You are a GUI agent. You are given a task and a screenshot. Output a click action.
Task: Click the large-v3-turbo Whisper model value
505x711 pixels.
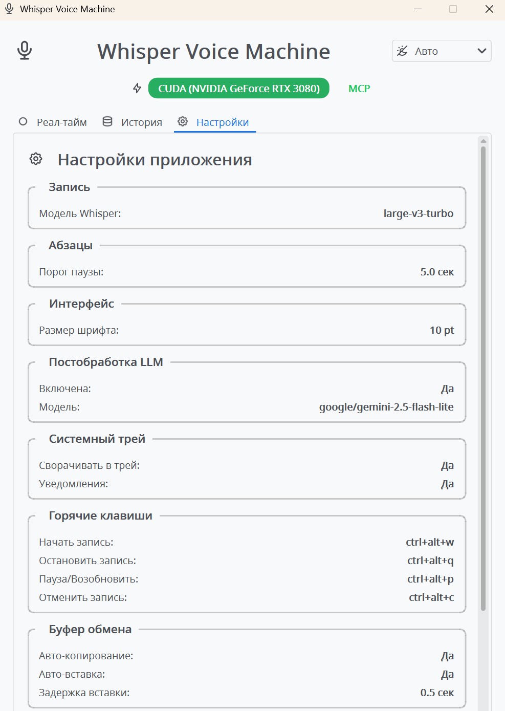418,213
